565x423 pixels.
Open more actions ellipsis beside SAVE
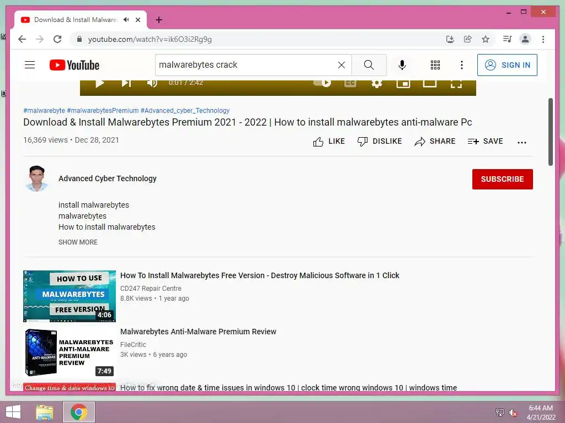[522, 142]
